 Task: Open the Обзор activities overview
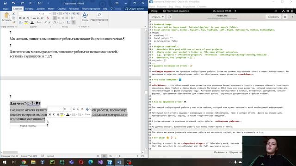pos(154,11)
